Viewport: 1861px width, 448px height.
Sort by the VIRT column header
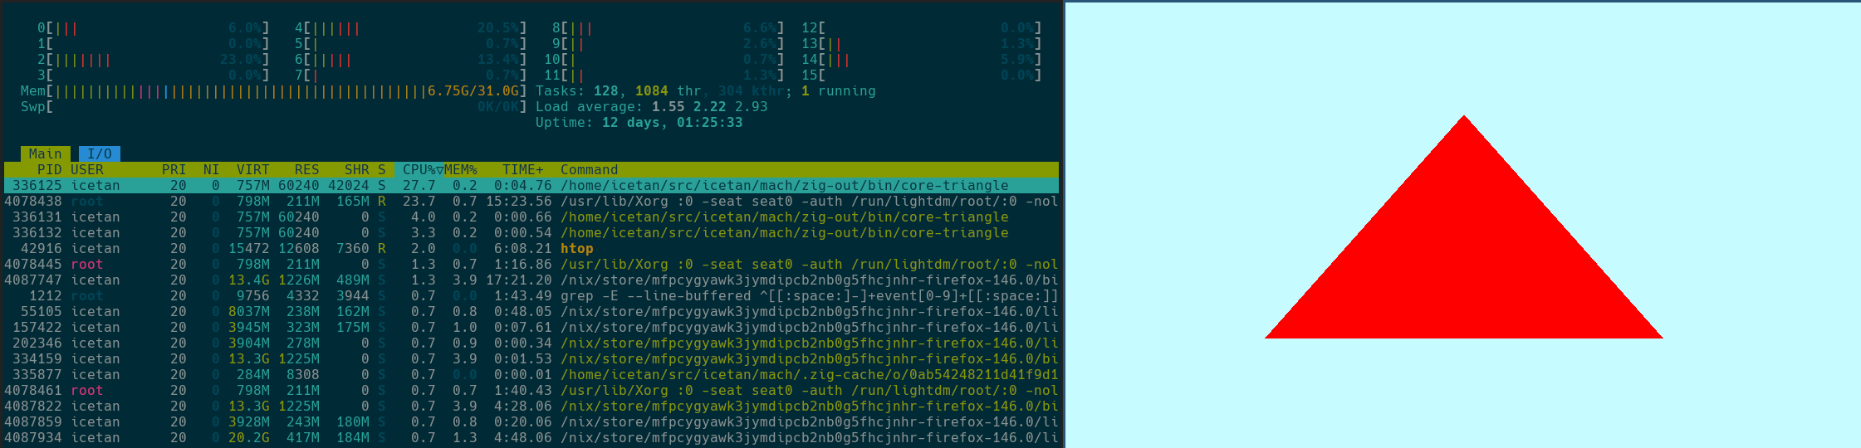[x=252, y=169]
